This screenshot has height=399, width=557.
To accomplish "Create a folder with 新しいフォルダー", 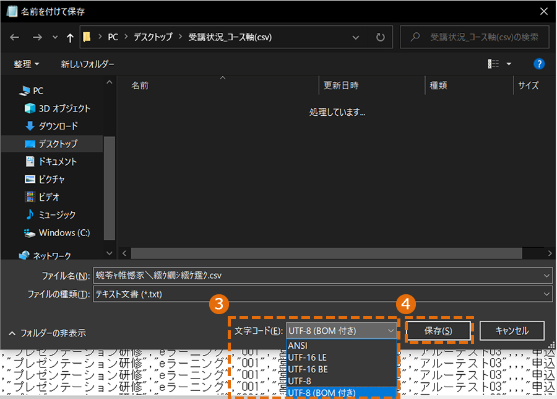I will (x=87, y=64).
